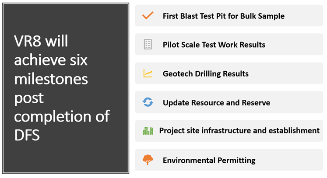Select Pilot Scale Test Work Results text

point(214,45)
